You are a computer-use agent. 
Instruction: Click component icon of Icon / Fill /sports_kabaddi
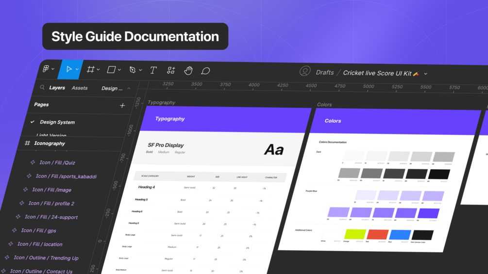29,176
